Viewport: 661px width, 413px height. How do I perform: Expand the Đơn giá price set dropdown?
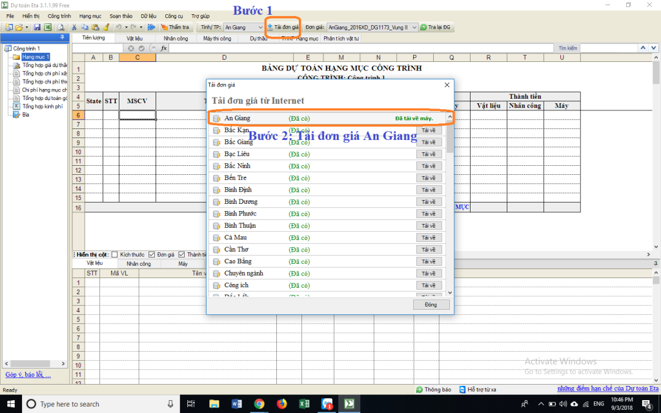coord(414,27)
